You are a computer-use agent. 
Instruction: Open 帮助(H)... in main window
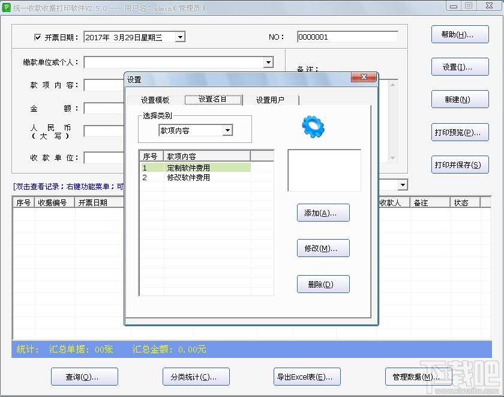(460, 34)
